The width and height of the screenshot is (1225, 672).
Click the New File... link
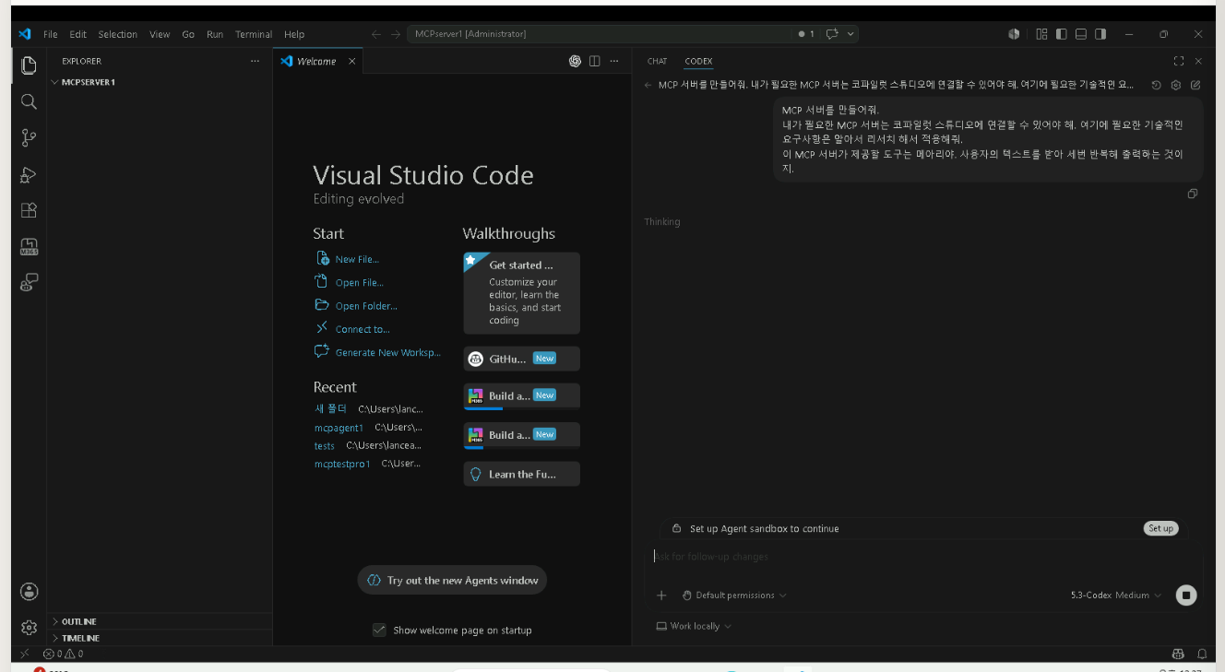(357, 259)
